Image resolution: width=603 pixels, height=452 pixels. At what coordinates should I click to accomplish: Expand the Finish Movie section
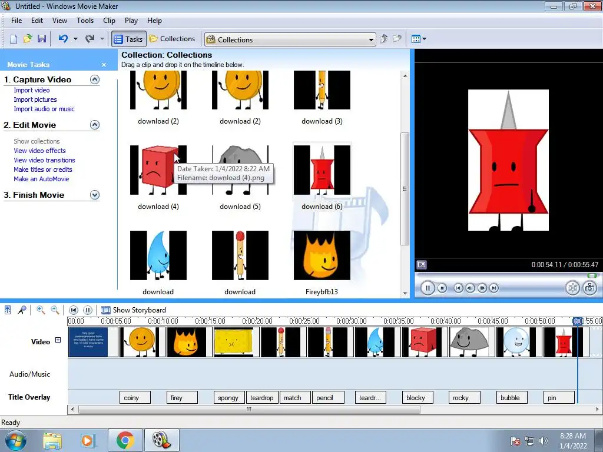pyautogui.click(x=95, y=195)
